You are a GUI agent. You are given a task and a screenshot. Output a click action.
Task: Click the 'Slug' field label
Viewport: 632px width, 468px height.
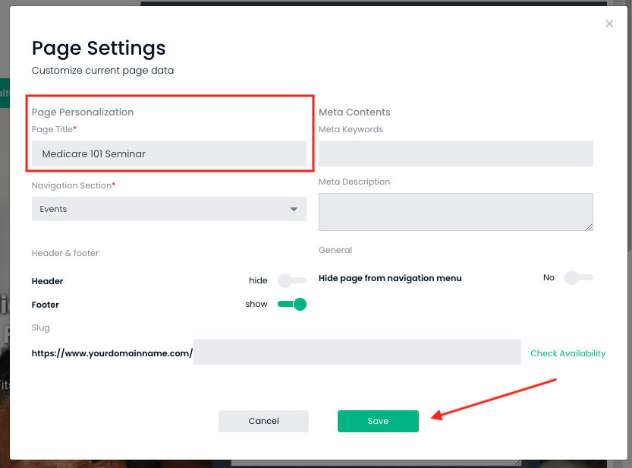41,327
